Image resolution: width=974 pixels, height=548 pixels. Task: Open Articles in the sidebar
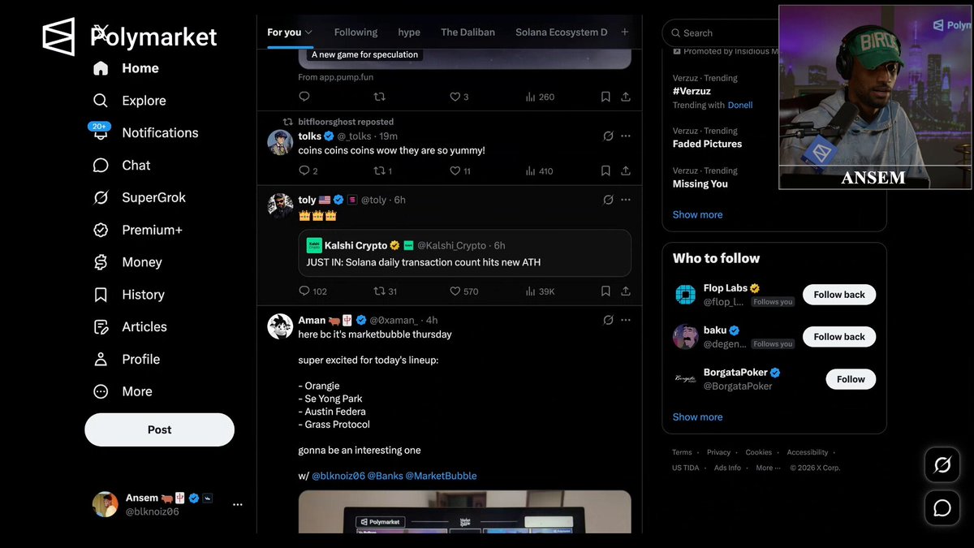(x=130, y=327)
